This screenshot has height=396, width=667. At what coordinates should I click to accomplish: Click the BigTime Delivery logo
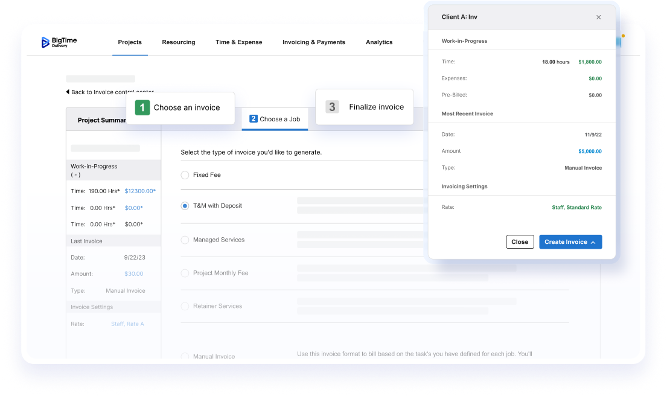pyautogui.click(x=59, y=42)
